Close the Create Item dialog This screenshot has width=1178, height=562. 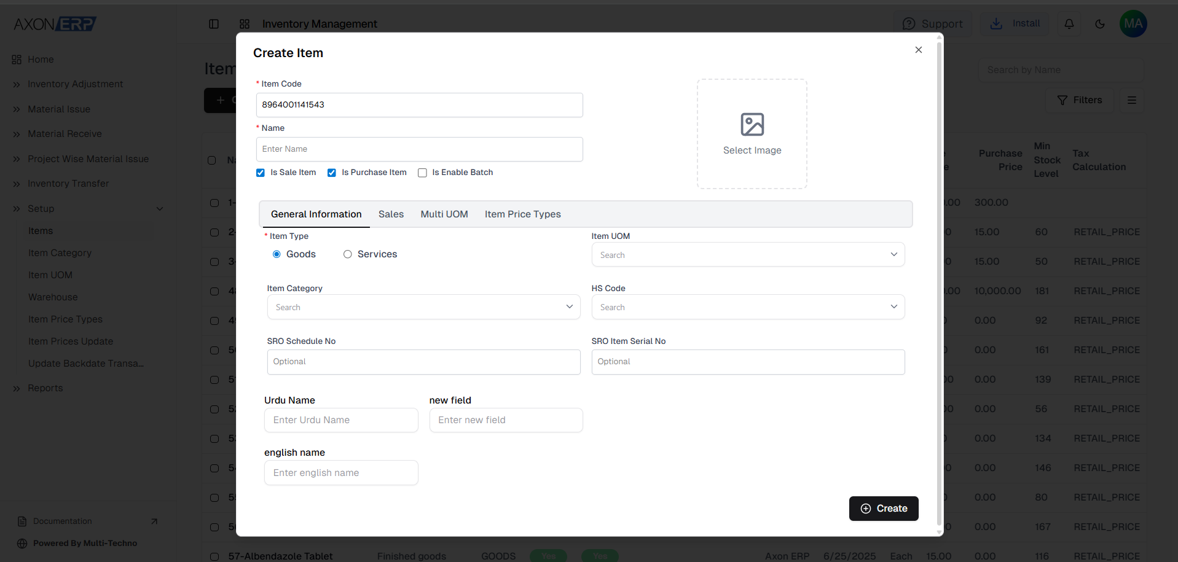[918, 50]
